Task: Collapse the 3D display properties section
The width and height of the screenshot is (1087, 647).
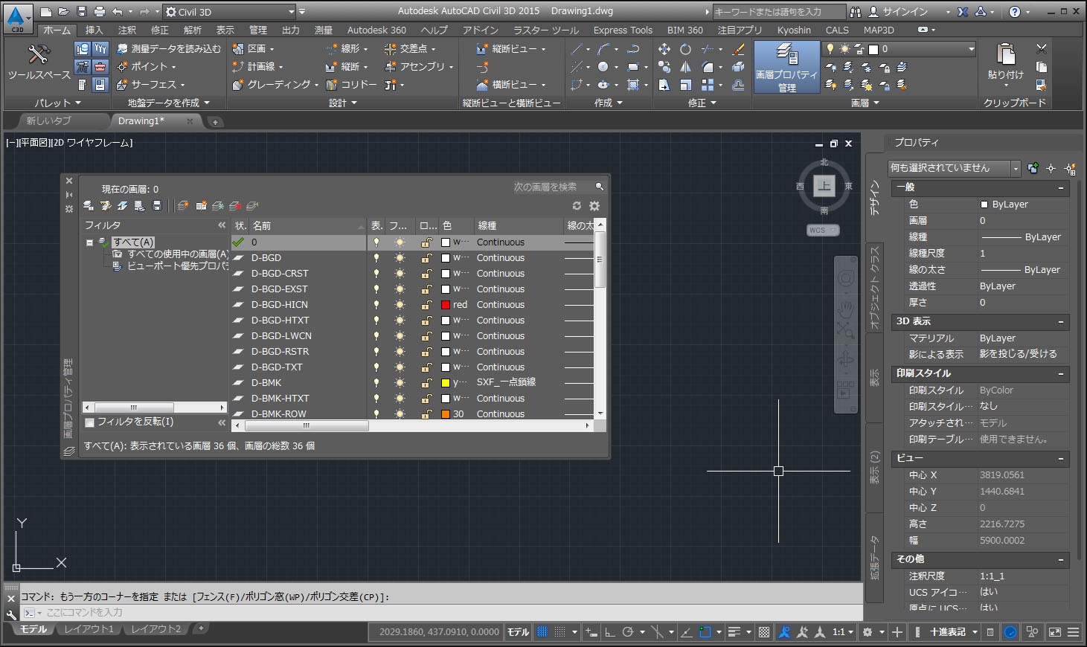Action: pos(1061,322)
